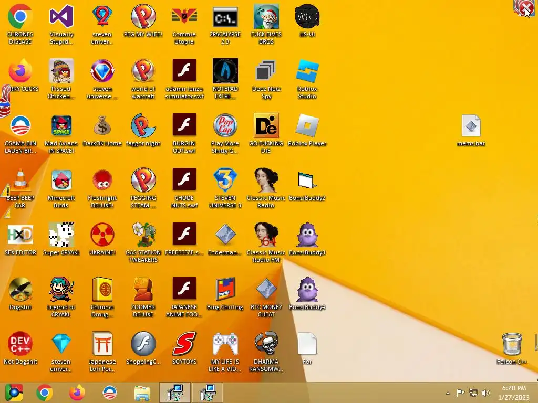The width and height of the screenshot is (538, 403).
Task: Click the DarkOK Home money bag icon
Action: point(102,125)
